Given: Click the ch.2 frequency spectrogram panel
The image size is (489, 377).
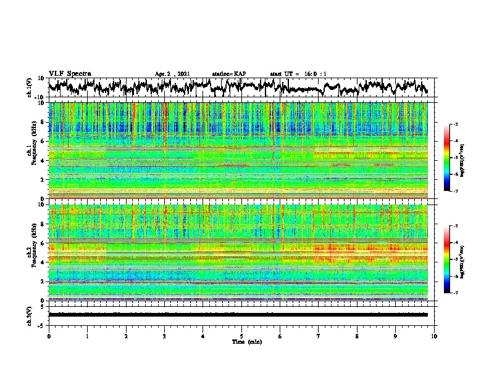Looking at the screenshot, I should click(238, 253).
